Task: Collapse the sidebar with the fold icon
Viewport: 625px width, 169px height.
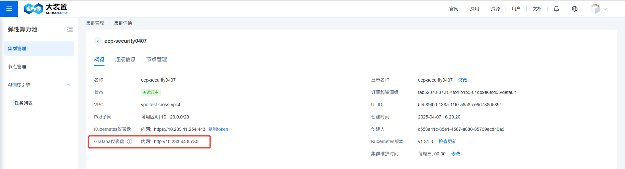Action: [70, 29]
